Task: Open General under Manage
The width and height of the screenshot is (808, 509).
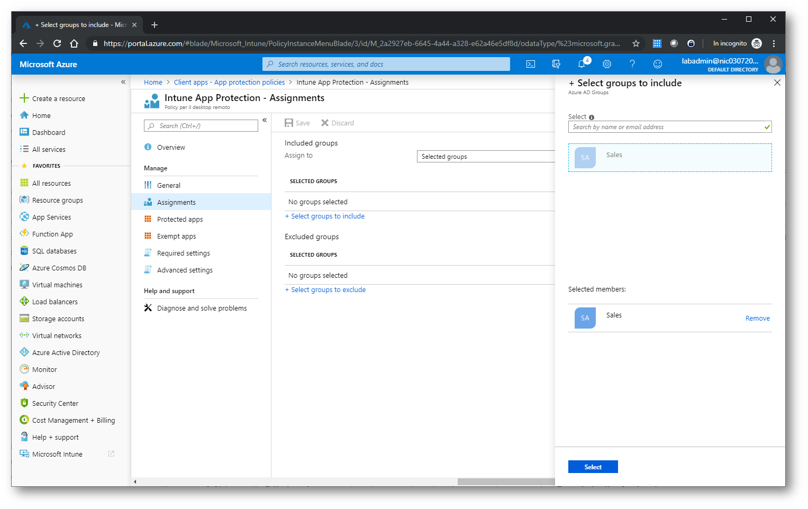Action: pyautogui.click(x=169, y=185)
